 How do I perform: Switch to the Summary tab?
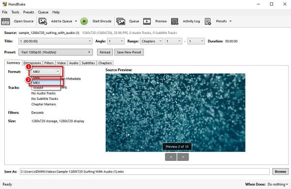coord(14,63)
